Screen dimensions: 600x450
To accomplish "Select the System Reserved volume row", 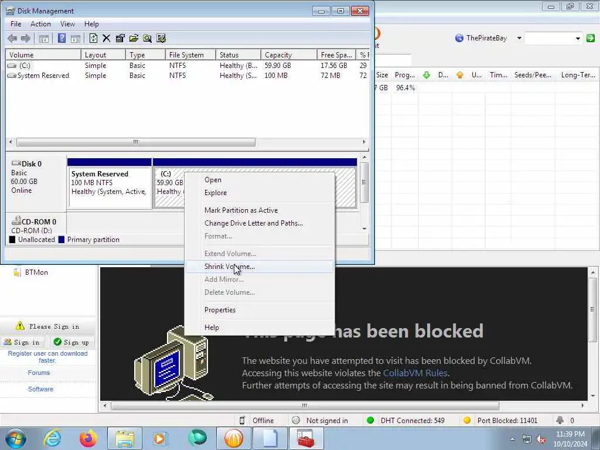I will (x=187, y=76).
